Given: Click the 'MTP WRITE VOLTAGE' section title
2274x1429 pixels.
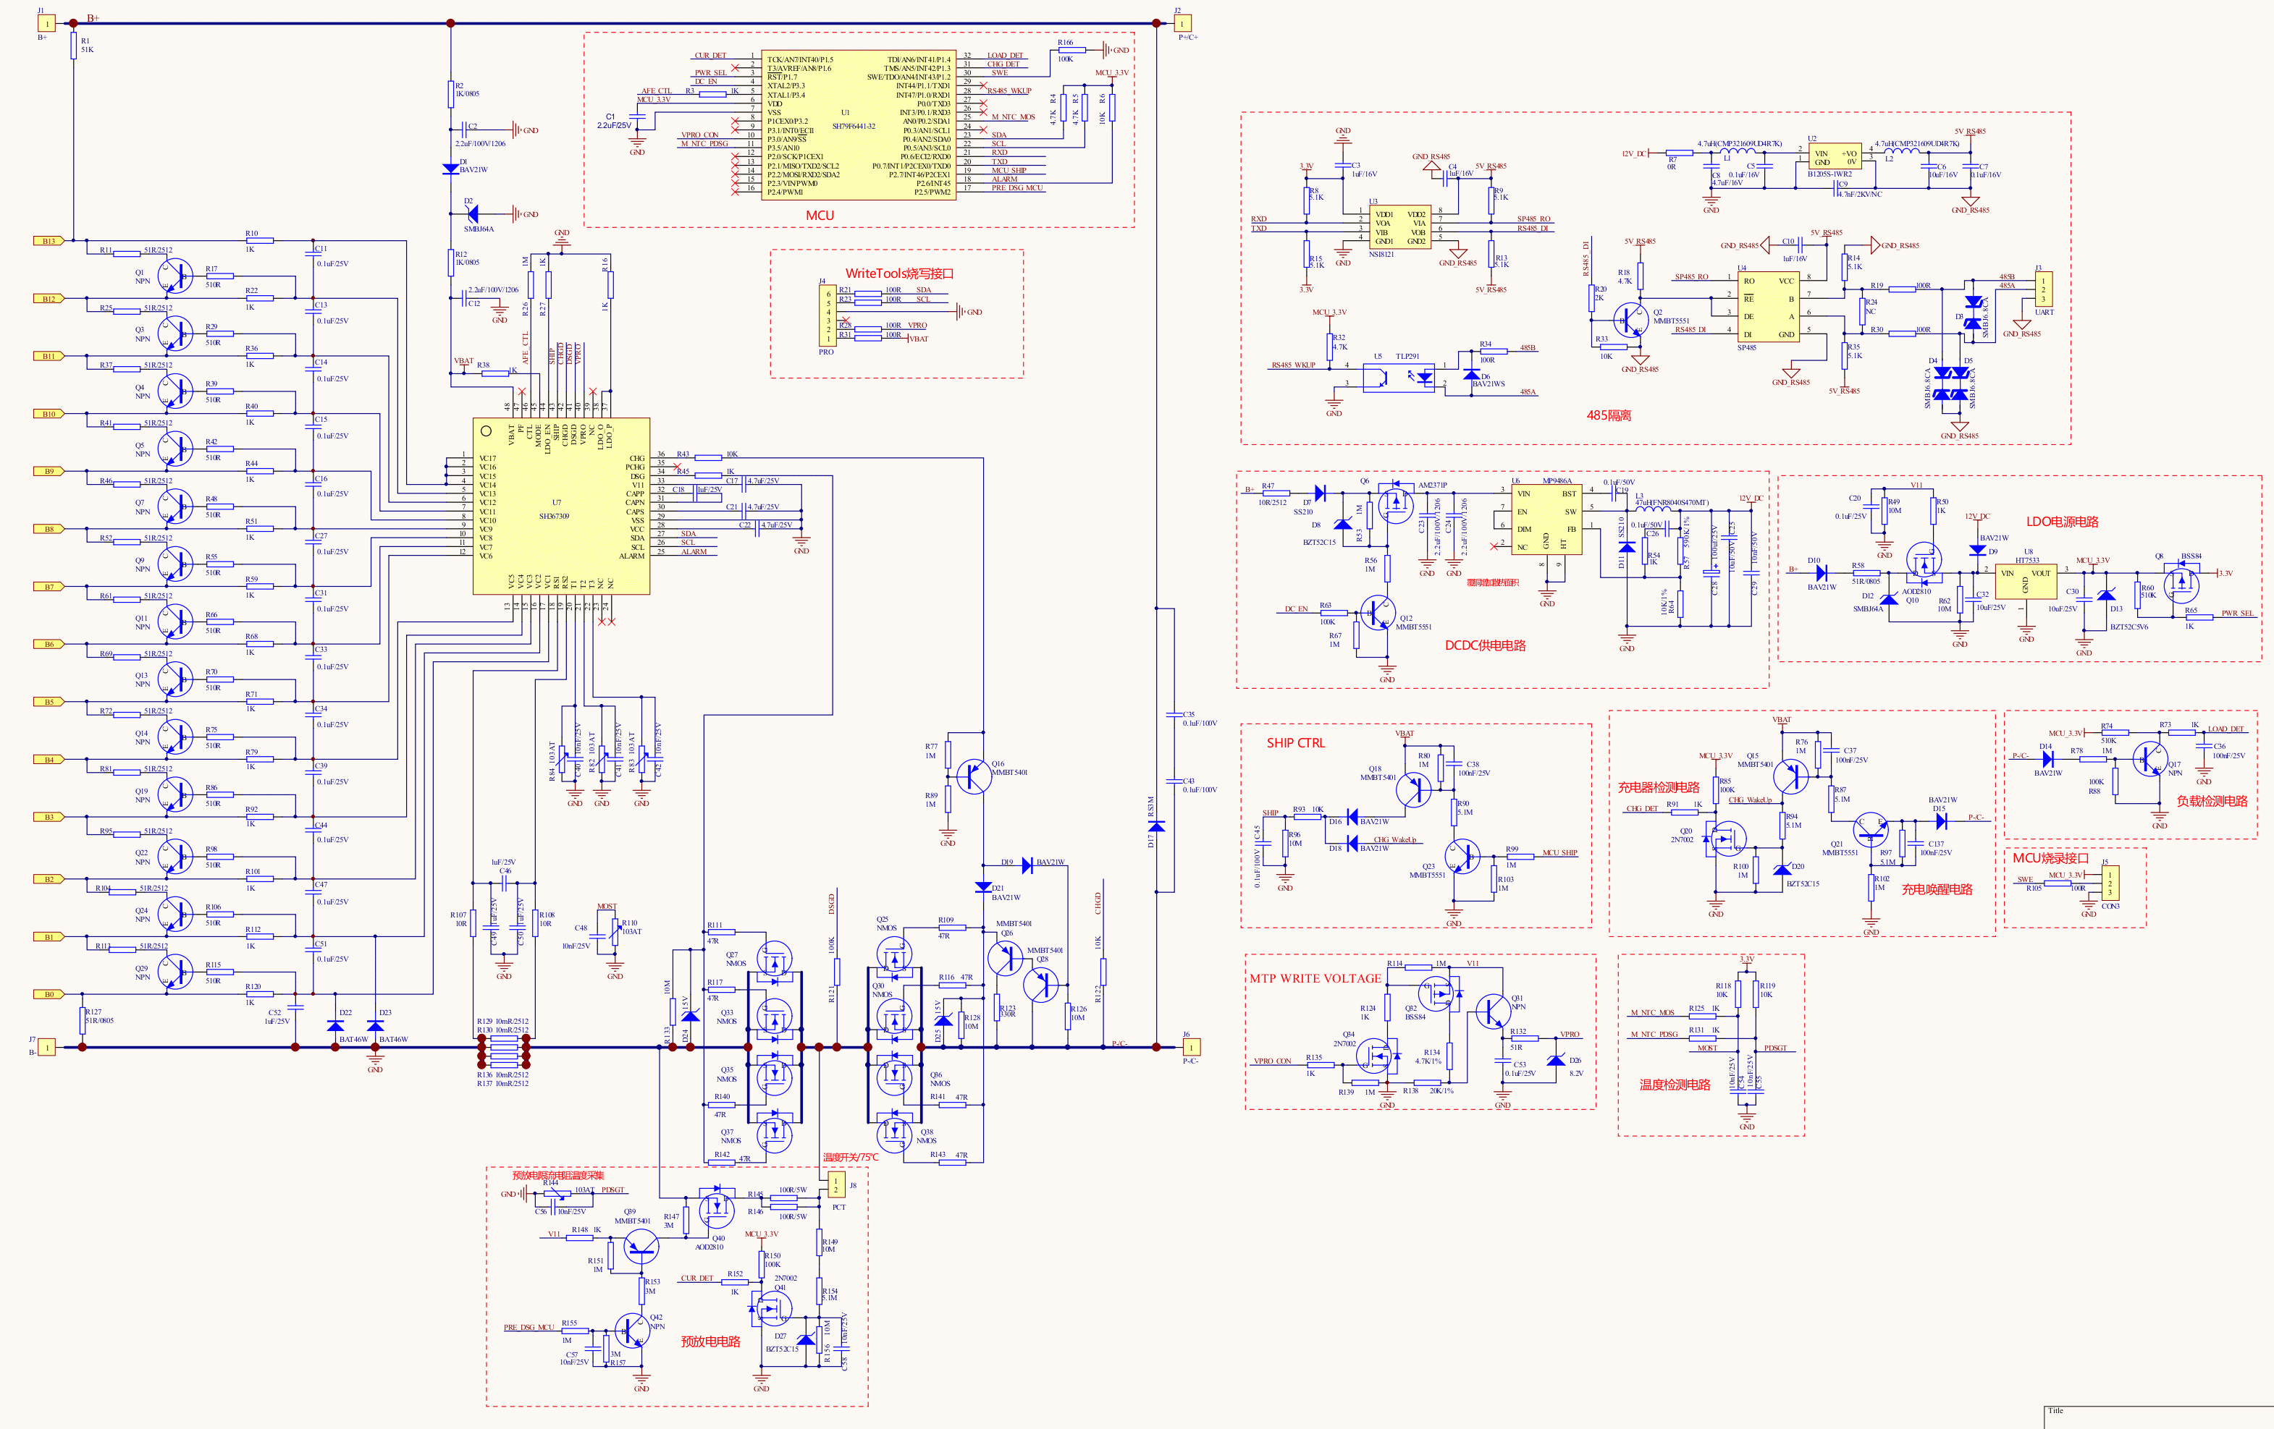Looking at the screenshot, I should click(x=1315, y=979).
